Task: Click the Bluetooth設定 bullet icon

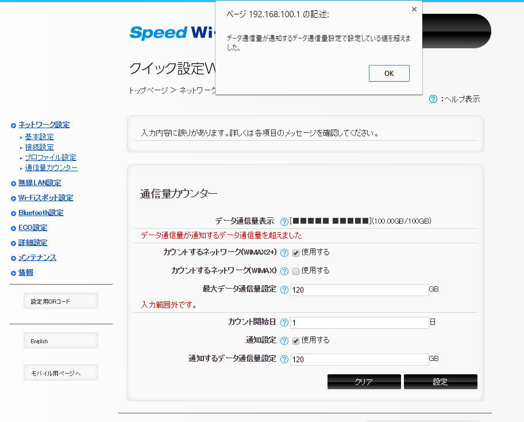Action: (13, 213)
